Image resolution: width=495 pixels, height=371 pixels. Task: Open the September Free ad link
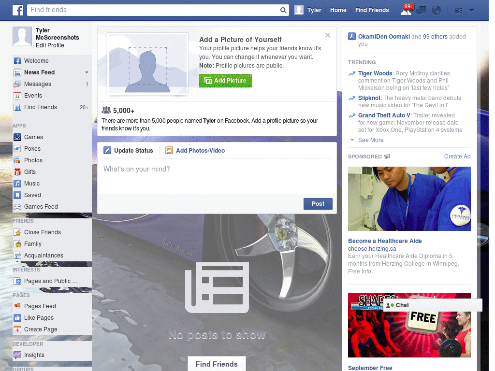click(370, 368)
